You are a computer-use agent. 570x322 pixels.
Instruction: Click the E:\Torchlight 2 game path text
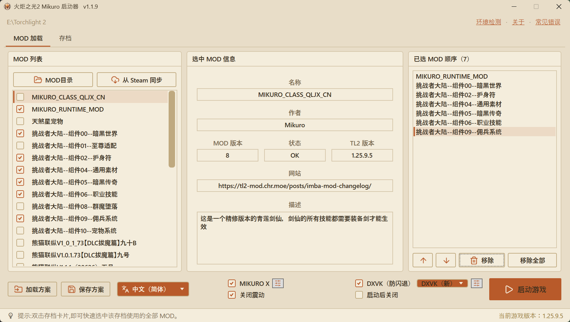(26, 22)
